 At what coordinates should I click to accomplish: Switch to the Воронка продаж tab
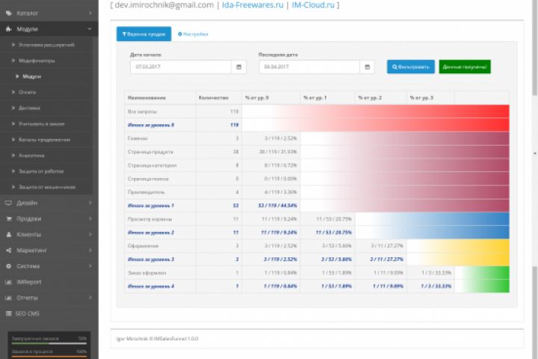click(143, 34)
